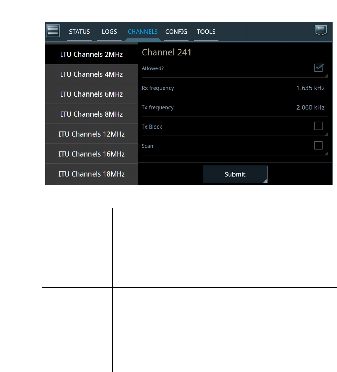Open the left list menu icon

click(x=53, y=31)
